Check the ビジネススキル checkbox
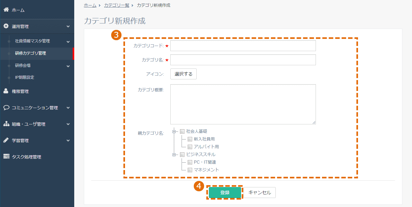This screenshot has width=412, height=207. point(182,154)
